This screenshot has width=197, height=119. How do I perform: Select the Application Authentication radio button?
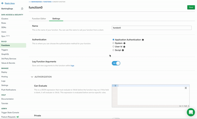(x=114, y=40)
